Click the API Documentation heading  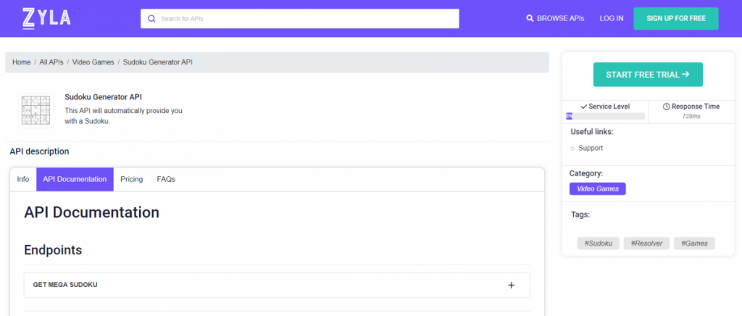[x=91, y=212]
